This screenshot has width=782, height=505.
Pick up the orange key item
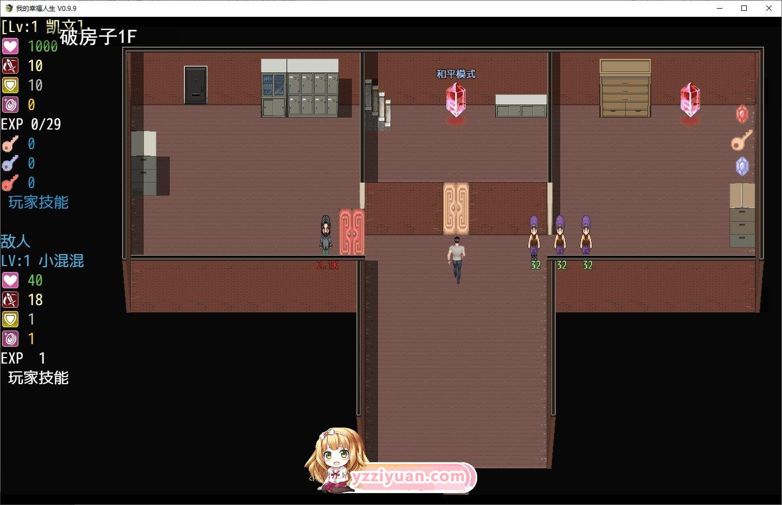742,140
